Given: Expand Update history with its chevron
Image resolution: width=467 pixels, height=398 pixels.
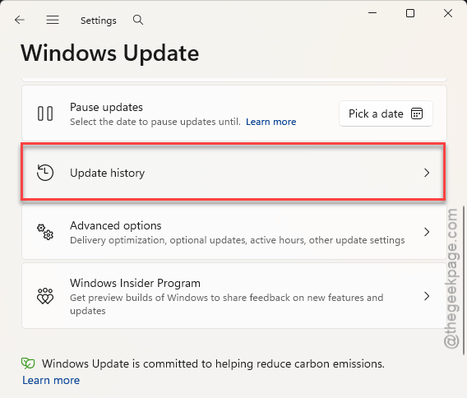Looking at the screenshot, I should tap(427, 173).
